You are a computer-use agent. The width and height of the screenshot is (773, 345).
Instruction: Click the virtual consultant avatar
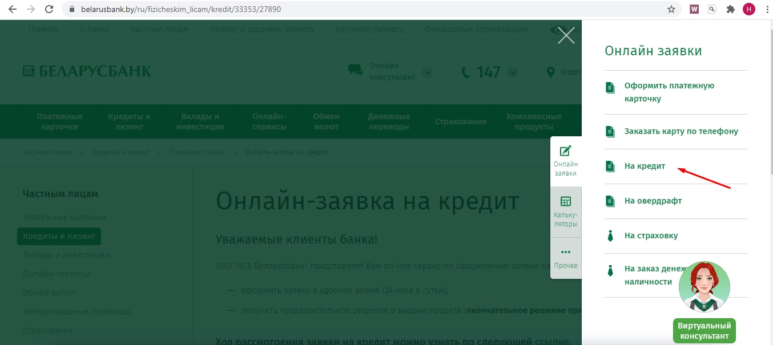coord(704,287)
